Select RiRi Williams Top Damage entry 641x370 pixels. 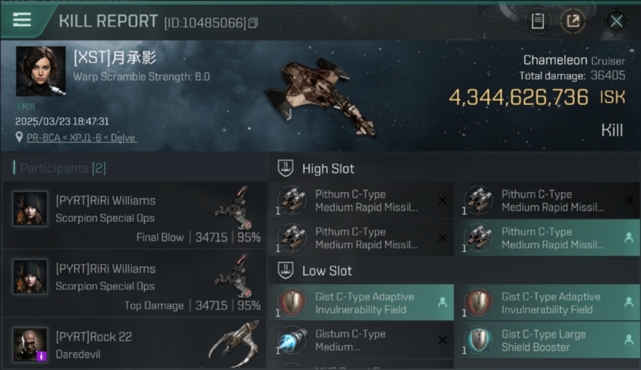(x=134, y=283)
